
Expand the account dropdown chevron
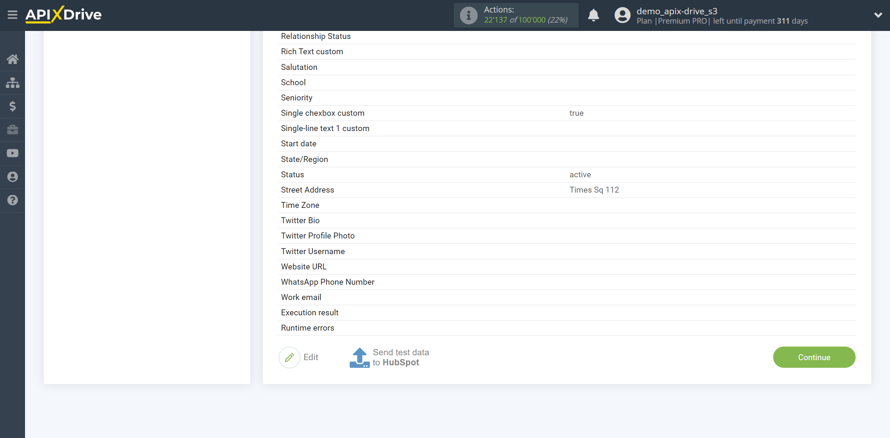pos(878,15)
